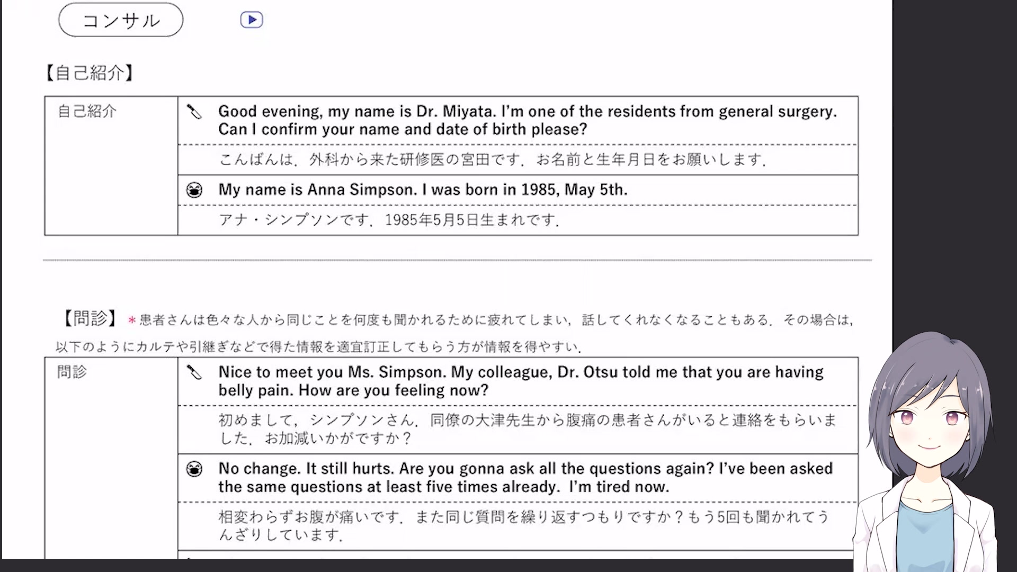This screenshot has width=1017, height=572.
Task: Click the sentence ending 'I'm tired now.'
Action: [443, 487]
